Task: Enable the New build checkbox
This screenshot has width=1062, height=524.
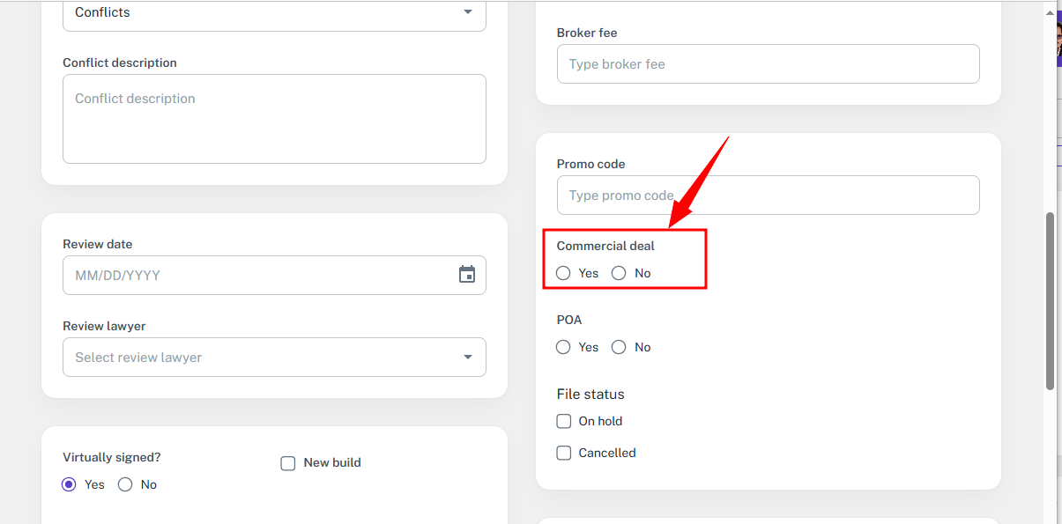Action: [x=288, y=463]
